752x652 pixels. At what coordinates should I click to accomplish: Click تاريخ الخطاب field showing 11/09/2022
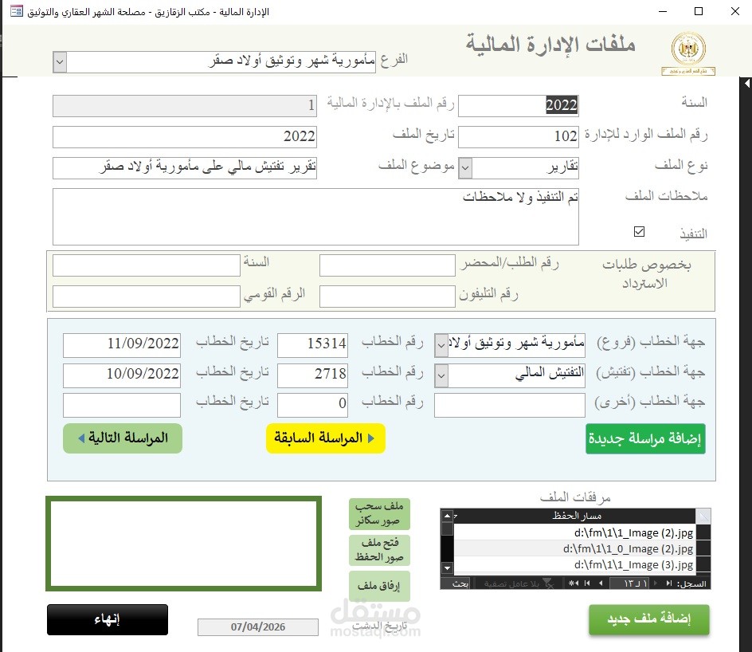[122, 345]
